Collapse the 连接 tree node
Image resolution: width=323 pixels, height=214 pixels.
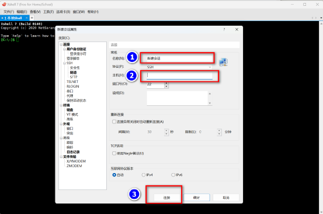61,44
